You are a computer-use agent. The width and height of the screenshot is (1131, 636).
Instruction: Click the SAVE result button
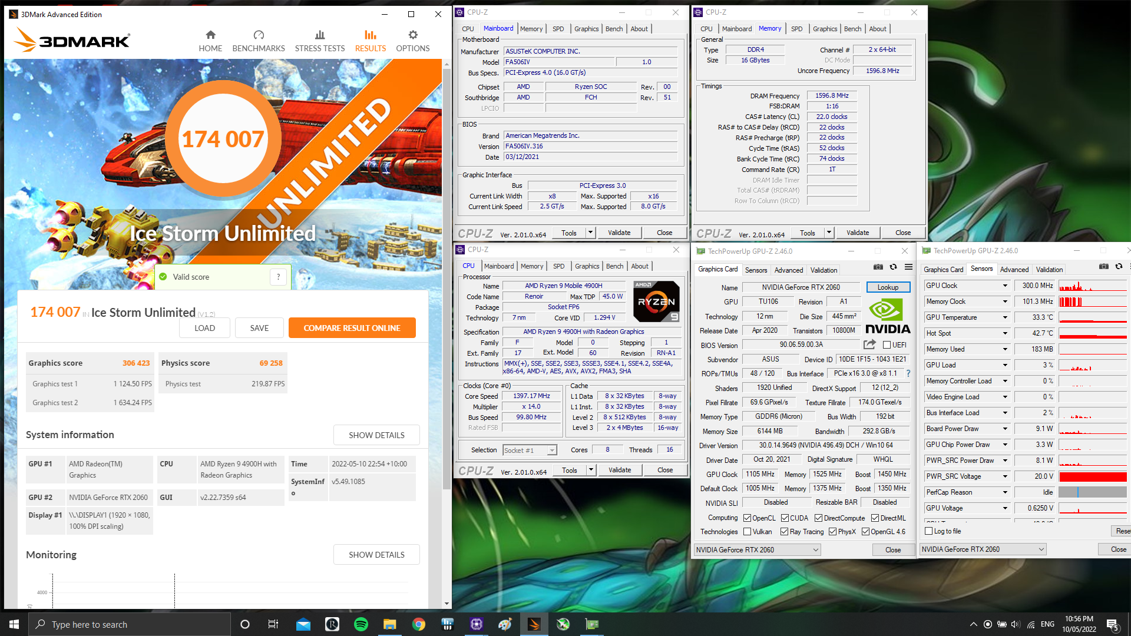click(x=259, y=328)
